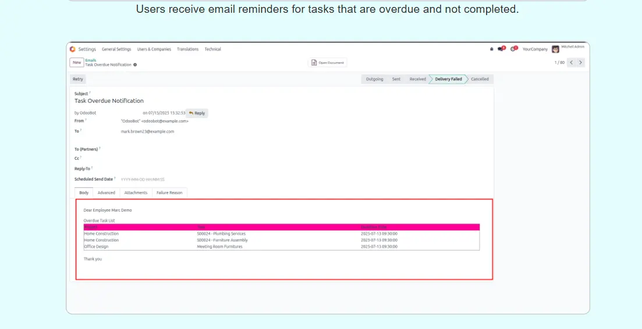
Task: Click the Open Document button
Action: click(x=328, y=63)
